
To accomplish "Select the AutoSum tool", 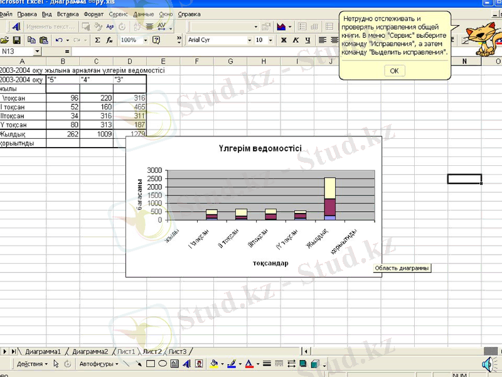I will (96, 40).
